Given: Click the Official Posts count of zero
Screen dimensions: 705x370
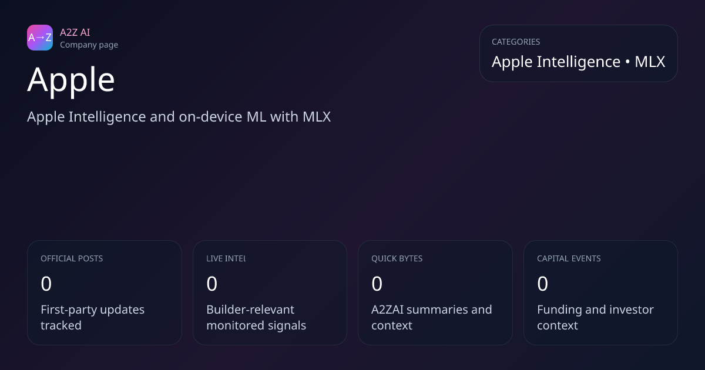Looking at the screenshot, I should (x=46, y=284).
